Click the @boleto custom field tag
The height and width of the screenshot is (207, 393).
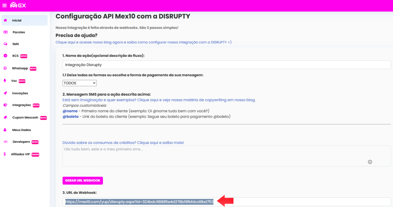71,116
